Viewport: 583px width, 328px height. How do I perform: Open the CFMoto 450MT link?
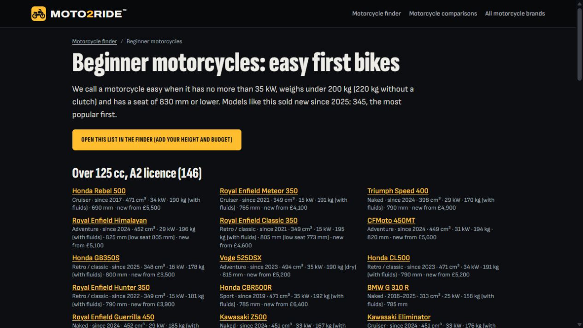pyautogui.click(x=391, y=221)
